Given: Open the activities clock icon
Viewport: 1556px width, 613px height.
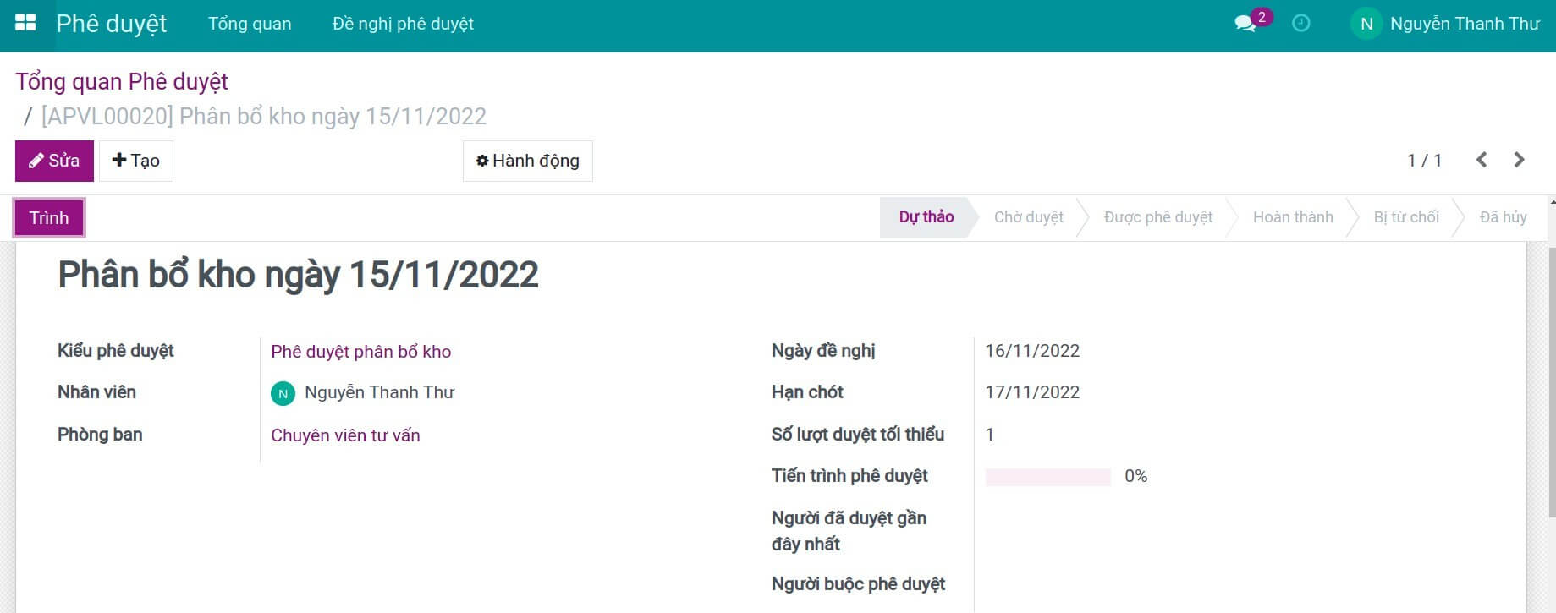Looking at the screenshot, I should [1301, 24].
